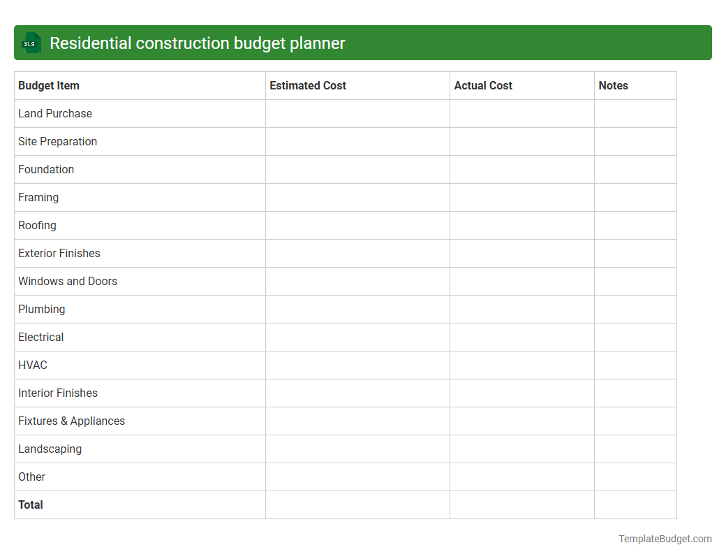Viewport: 726px width, 559px height.
Task: Select the Foundation budget item
Action: click(x=46, y=169)
